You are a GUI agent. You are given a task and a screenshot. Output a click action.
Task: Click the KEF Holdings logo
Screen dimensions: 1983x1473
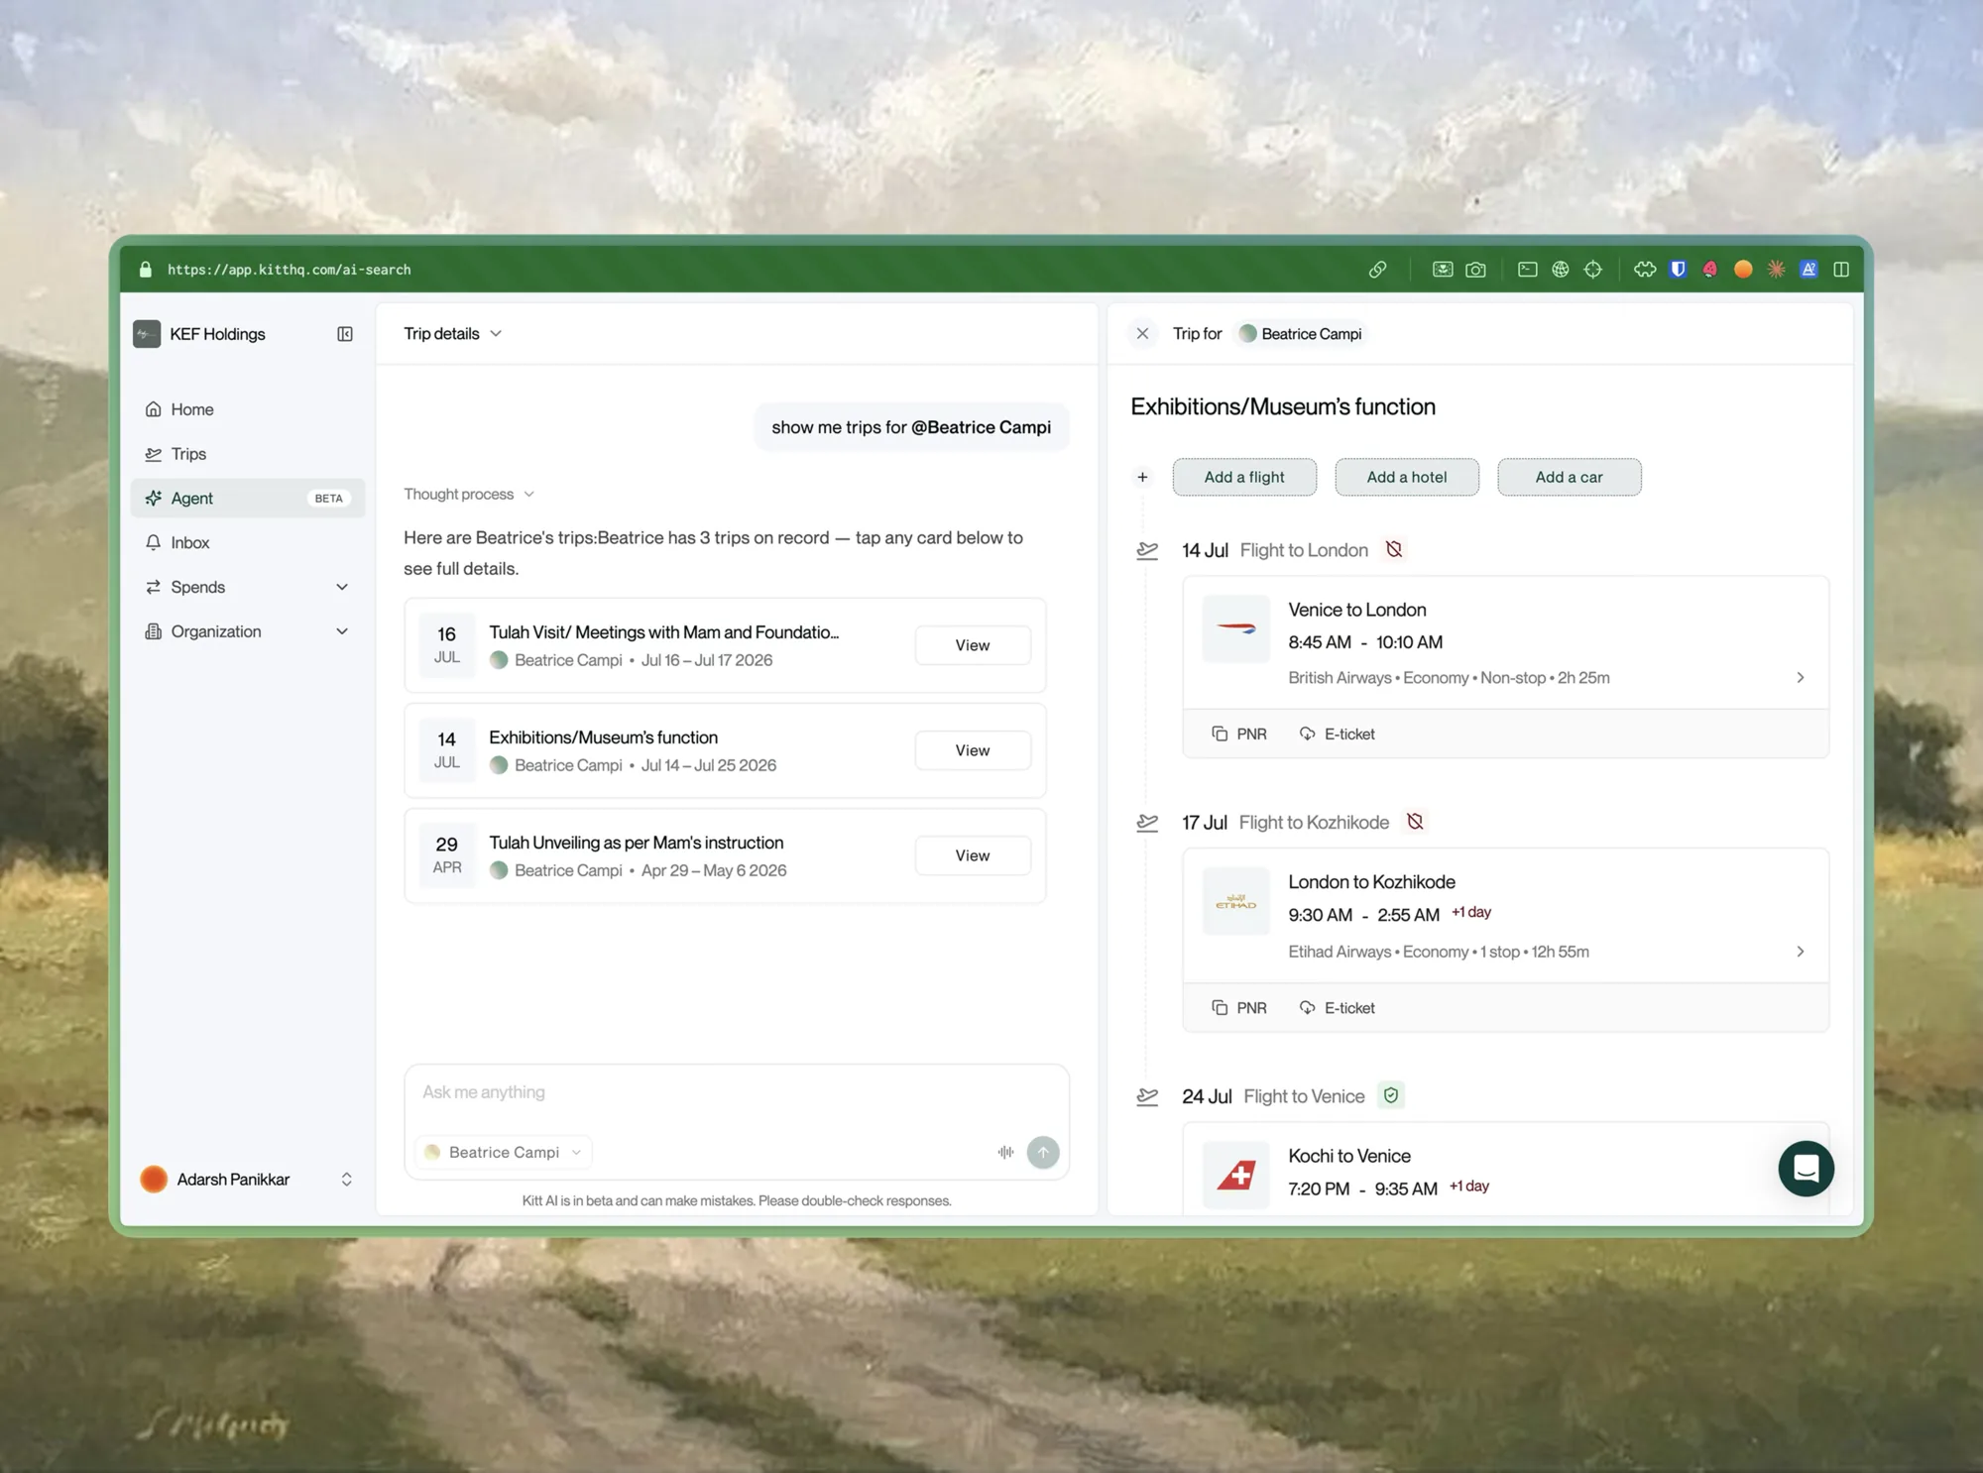tap(147, 334)
